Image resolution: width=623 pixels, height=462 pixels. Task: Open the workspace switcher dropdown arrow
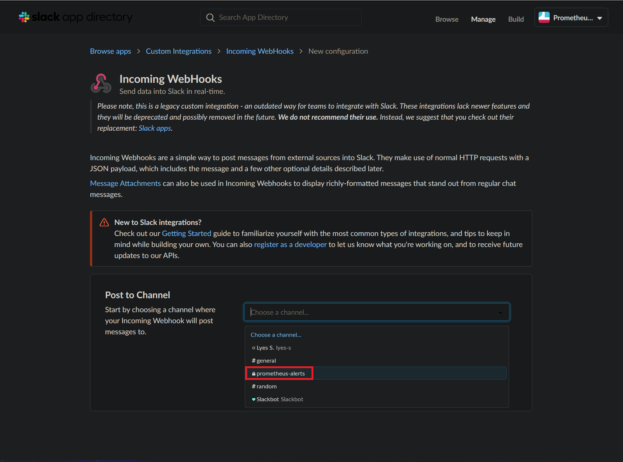600,18
